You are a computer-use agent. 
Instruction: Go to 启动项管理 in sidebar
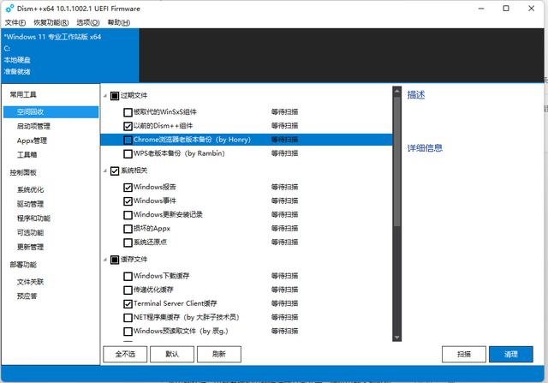click(33, 126)
